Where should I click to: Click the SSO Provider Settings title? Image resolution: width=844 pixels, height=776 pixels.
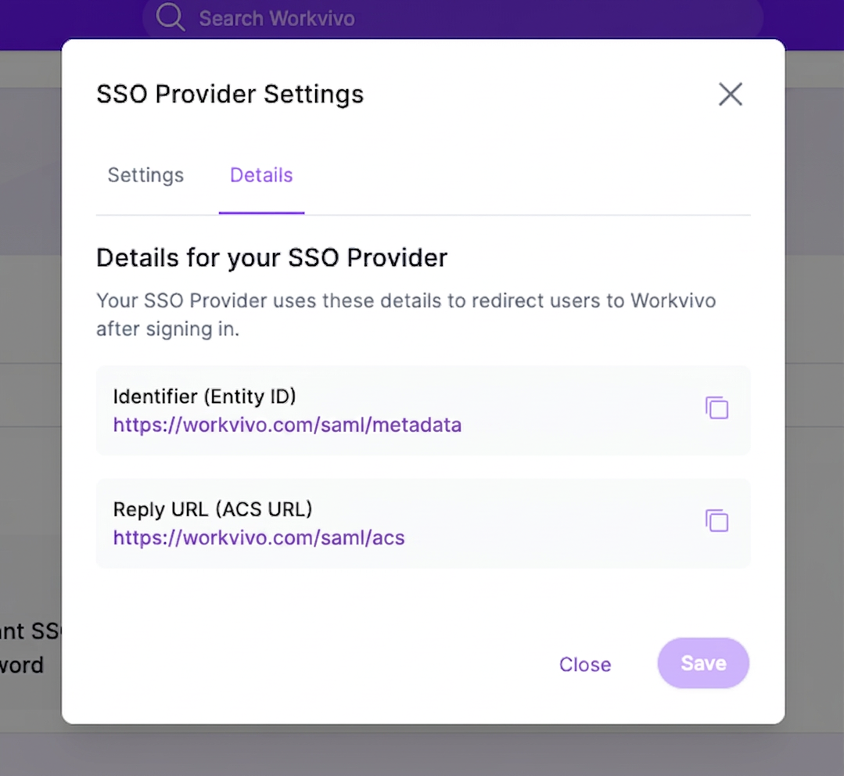click(230, 94)
